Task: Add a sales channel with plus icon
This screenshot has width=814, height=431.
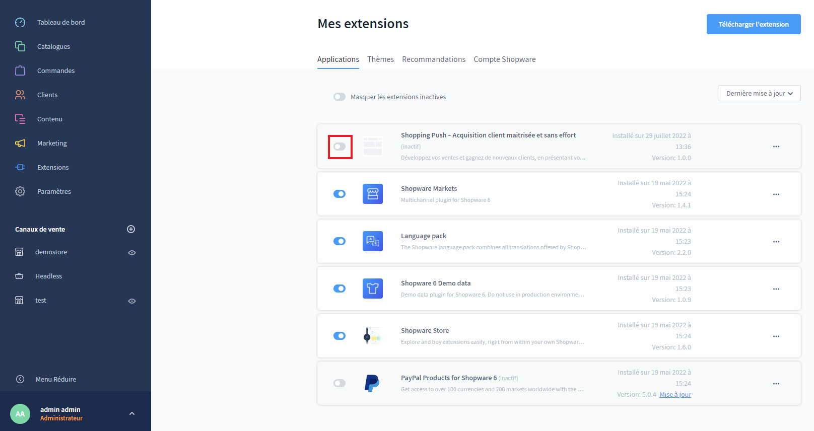Action: pyautogui.click(x=131, y=229)
